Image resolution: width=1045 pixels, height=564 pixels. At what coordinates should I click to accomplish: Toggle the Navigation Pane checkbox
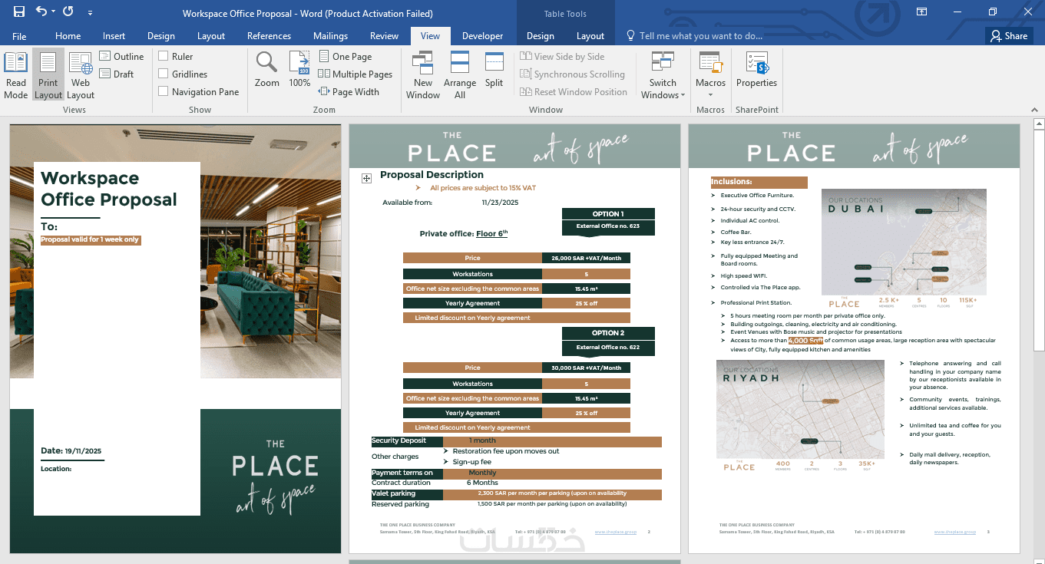(x=164, y=91)
